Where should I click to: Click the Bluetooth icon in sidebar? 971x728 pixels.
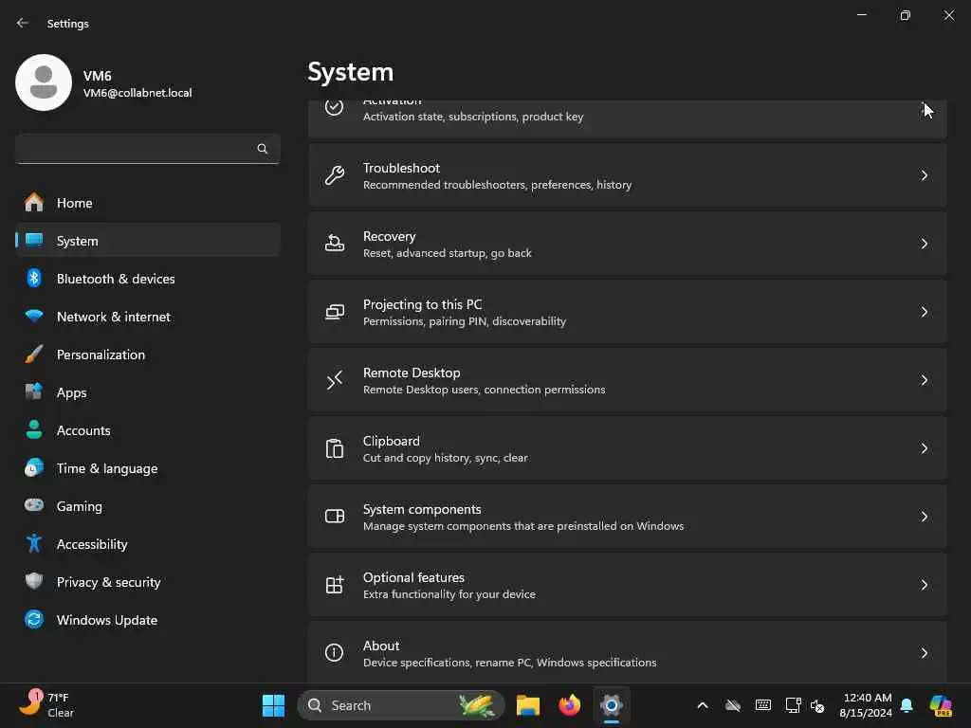[34, 278]
